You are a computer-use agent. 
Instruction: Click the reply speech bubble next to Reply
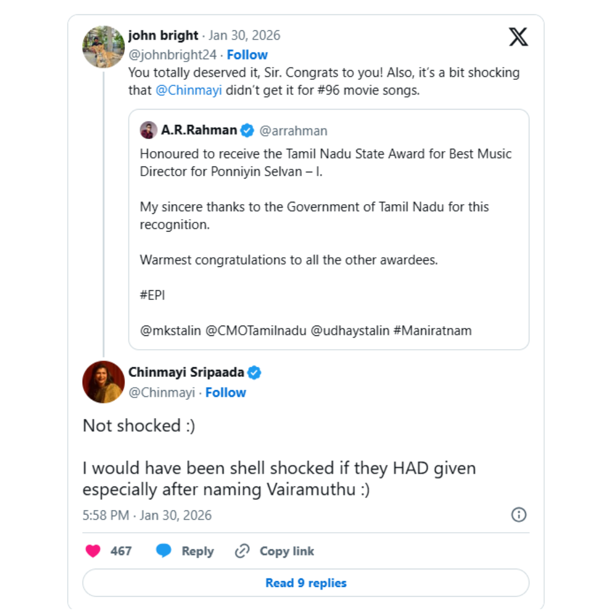(x=164, y=551)
